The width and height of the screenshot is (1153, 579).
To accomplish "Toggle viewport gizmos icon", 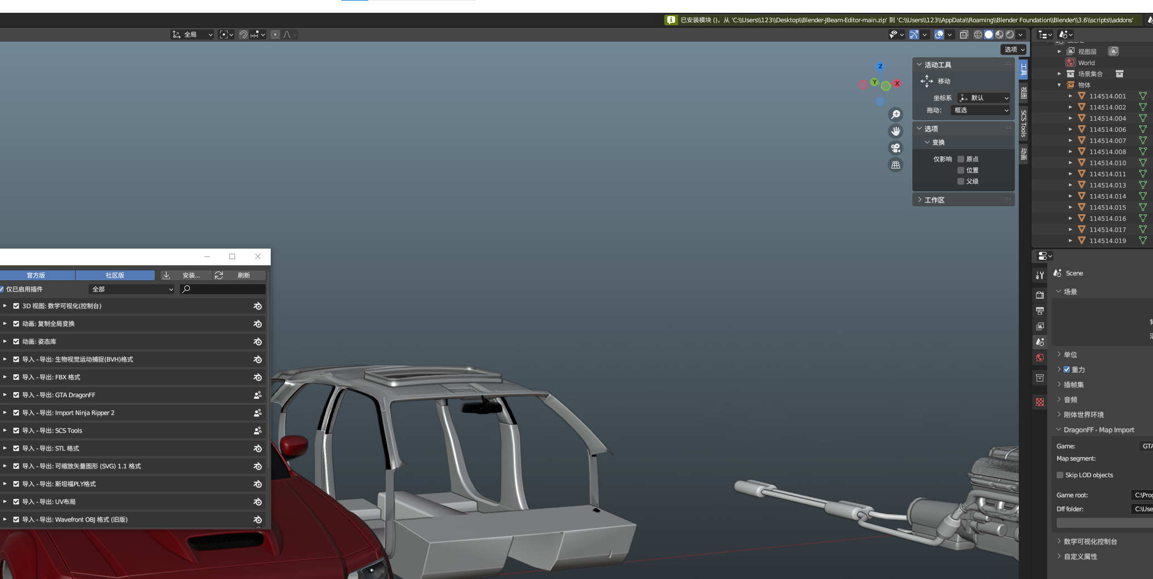I will pos(914,34).
